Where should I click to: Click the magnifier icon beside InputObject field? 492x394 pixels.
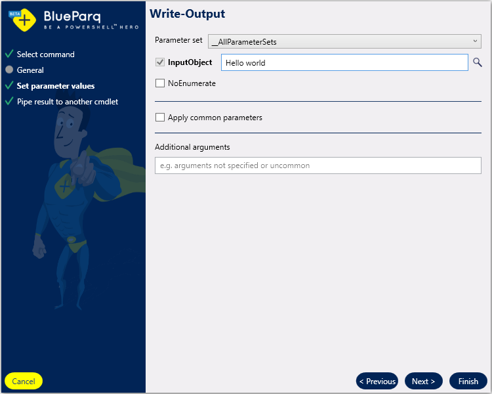[477, 62]
